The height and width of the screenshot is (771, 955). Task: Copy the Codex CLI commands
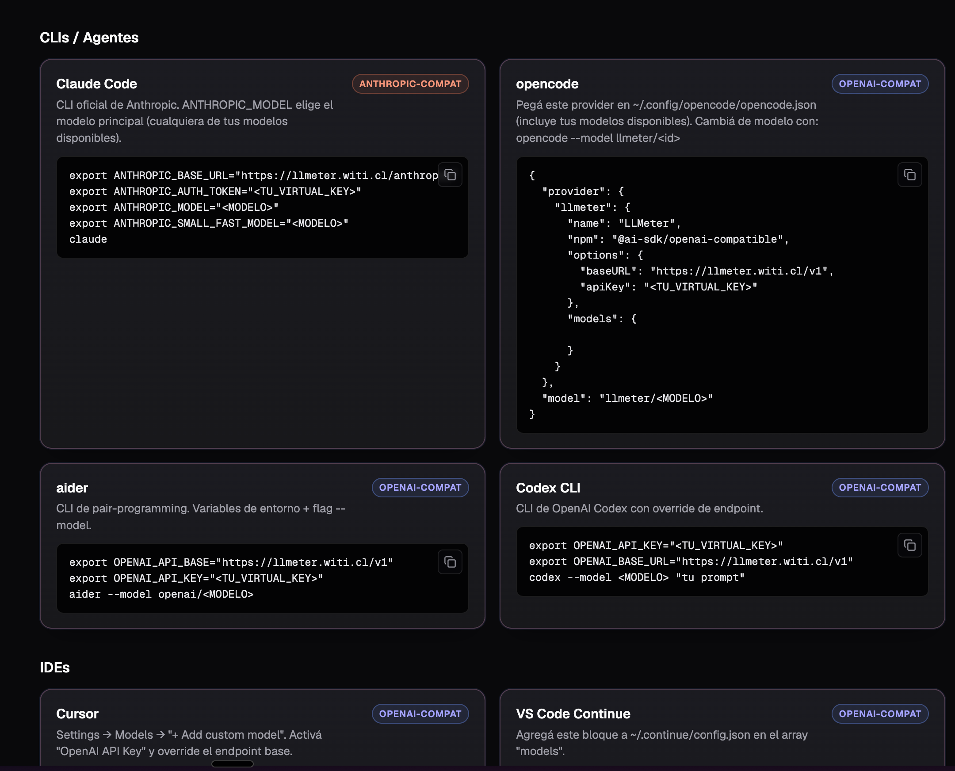(x=910, y=545)
